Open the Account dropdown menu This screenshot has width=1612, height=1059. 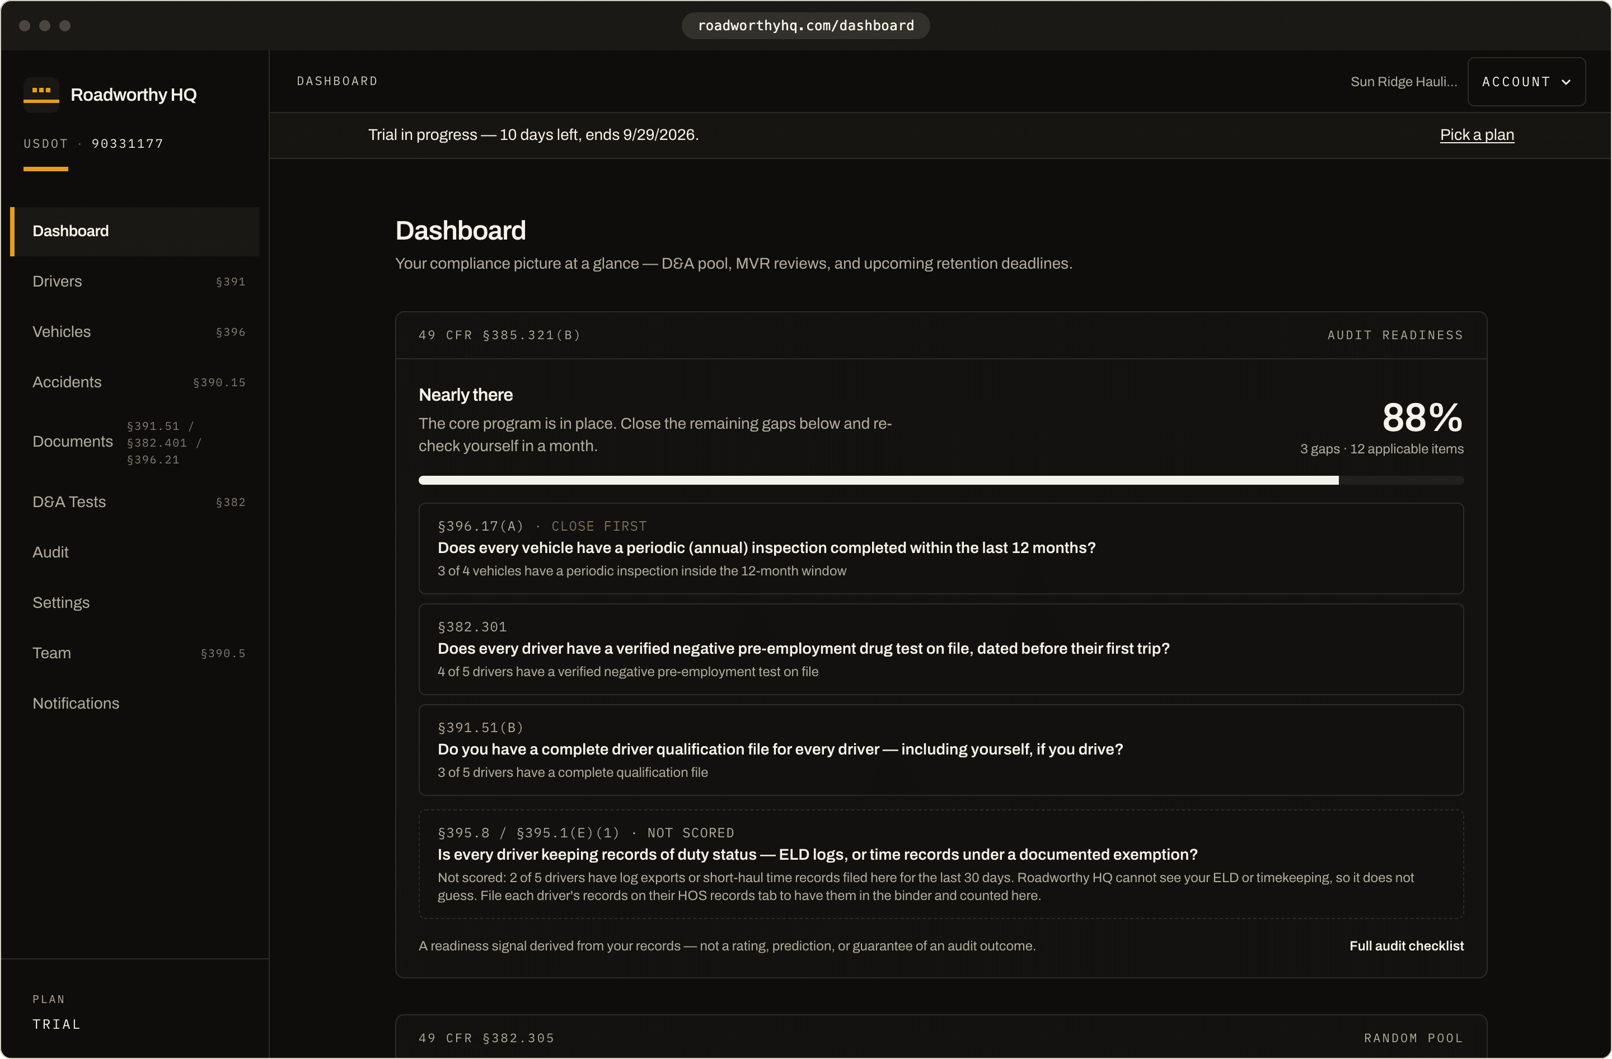[1526, 82]
